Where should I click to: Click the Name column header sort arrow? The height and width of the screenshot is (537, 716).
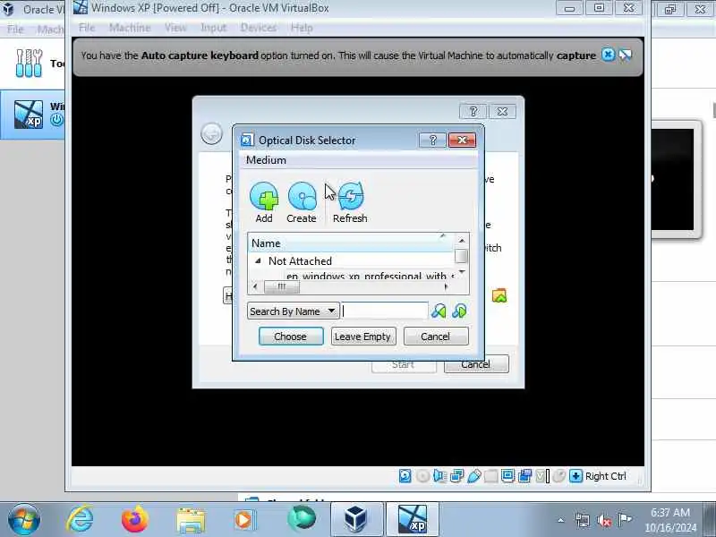click(x=442, y=236)
